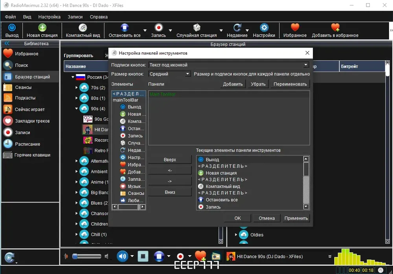The width and height of the screenshot is (393, 274).
Task: Click the Недавние refresh icon
Action: (x=237, y=27)
